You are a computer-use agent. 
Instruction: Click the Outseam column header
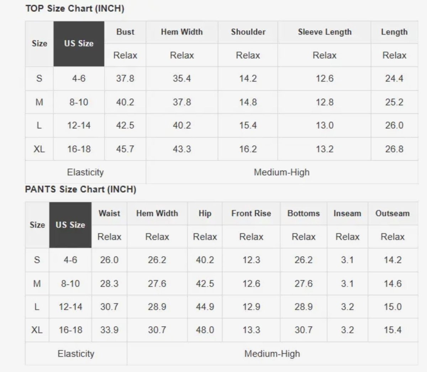coord(392,214)
